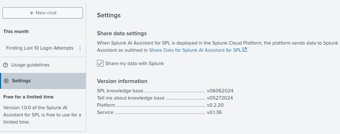340x134 pixels.
Task: Click the 'Free for a limited time' notice heading
Action: click(x=28, y=97)
